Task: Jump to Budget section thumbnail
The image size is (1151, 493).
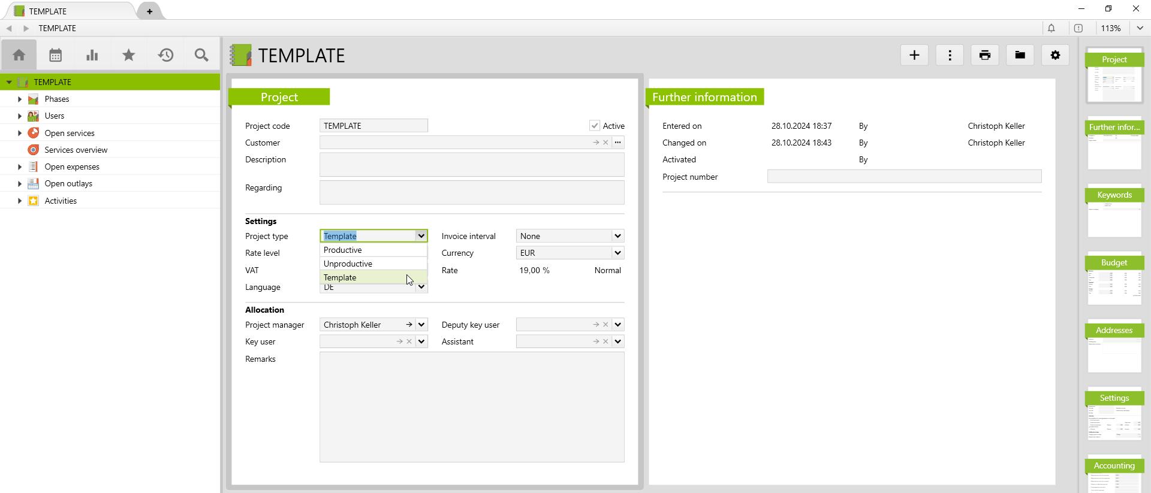Action: point(1114,279)
